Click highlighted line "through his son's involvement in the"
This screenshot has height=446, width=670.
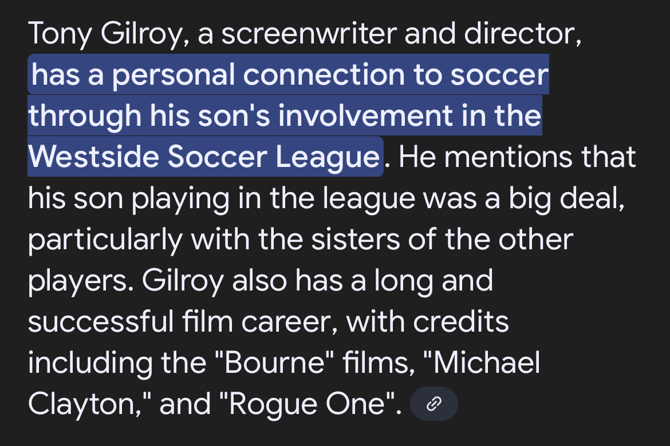coord(285,116)
